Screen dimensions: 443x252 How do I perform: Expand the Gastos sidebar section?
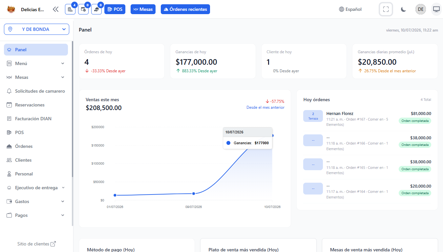coord(36,201)
